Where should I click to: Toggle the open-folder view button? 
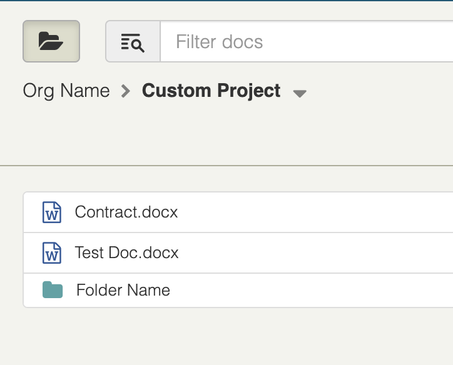(51, 41)
